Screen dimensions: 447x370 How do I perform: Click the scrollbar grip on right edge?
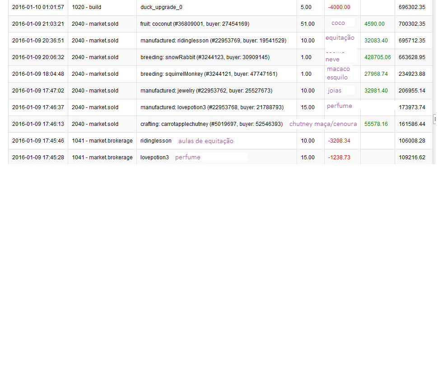[x=435, y=119]
